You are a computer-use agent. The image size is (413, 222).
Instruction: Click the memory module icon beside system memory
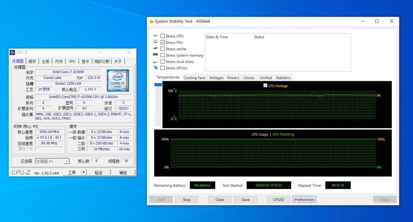pyautogui.click(x=156, y=55)
